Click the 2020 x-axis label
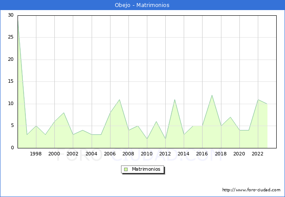The width and height of the screenshot is (285, 197). (x=239, y=154)
